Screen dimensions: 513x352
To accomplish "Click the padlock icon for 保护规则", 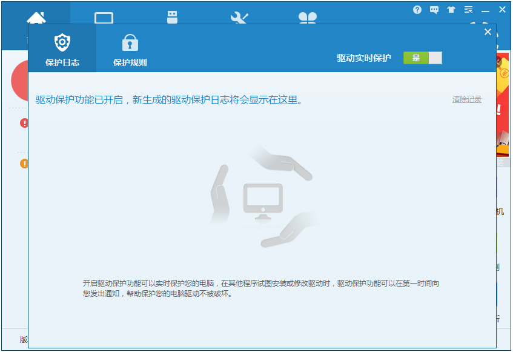I will pyautogui.click(x=130, y=42).
